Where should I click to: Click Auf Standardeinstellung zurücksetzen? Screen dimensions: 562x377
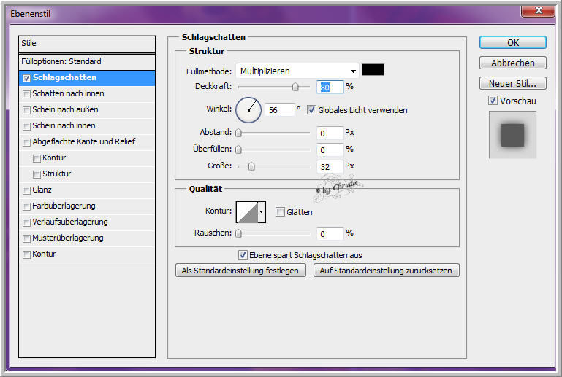point(386,271)
